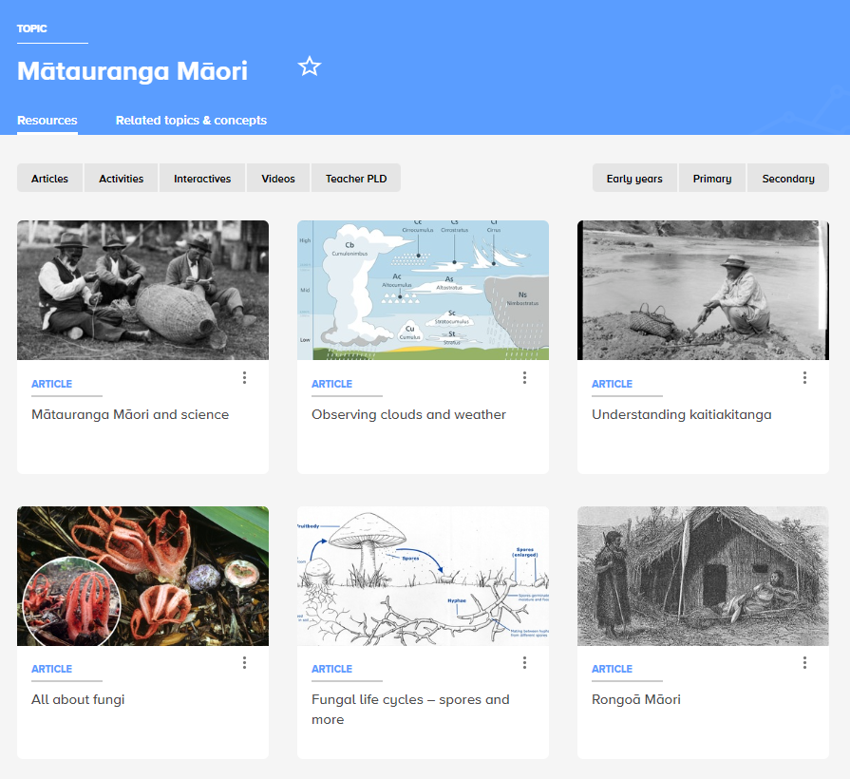
Task: Click the Mātauranga Māori page heading
Action: pyautogui.click(x=132, y=71)
